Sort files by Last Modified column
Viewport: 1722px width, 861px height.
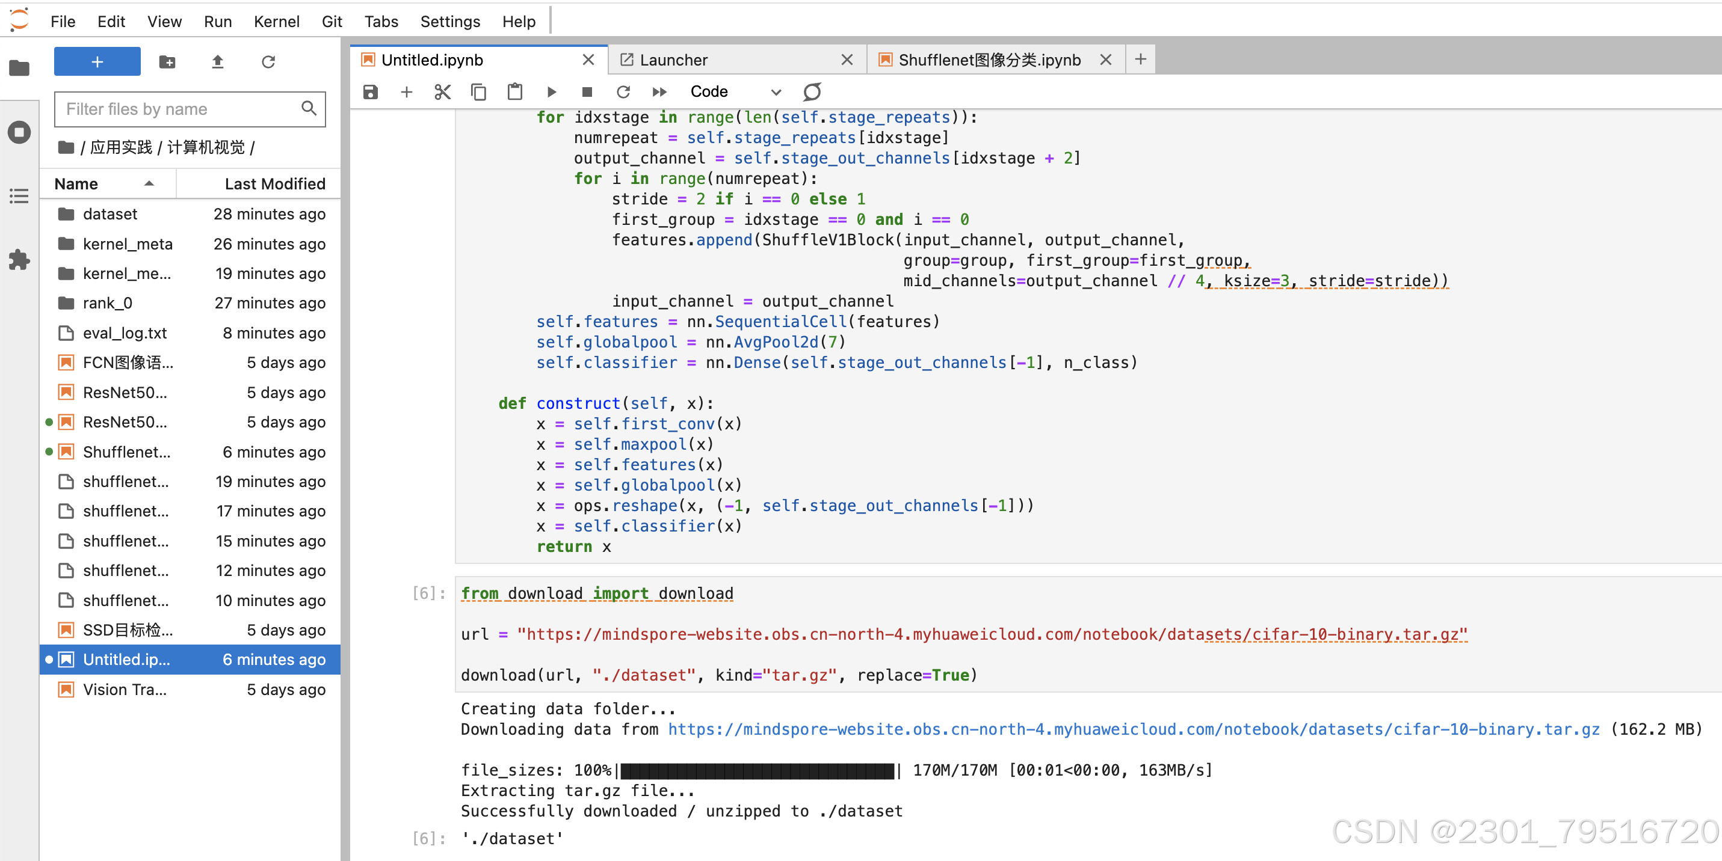pos(274,184)
